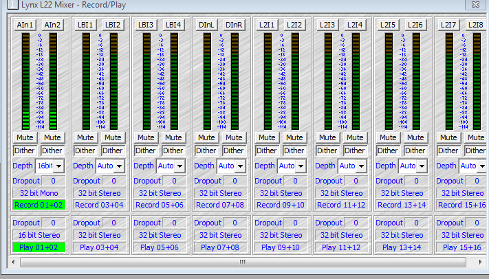
Task: Click the AIn1 level meter
Action: point(25,81)
